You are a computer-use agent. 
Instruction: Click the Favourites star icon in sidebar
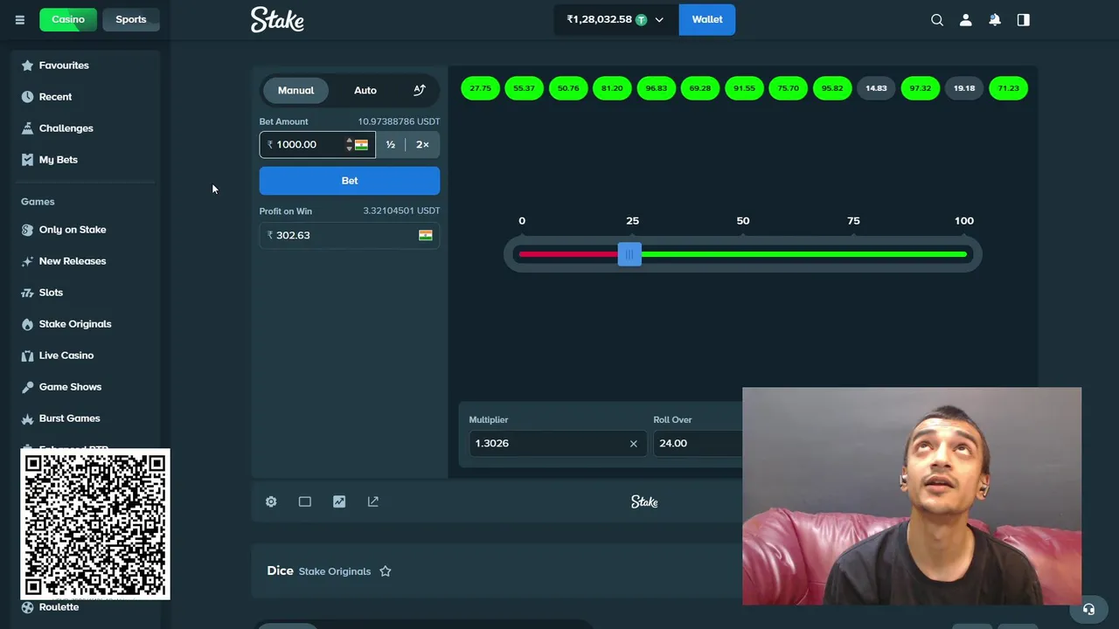pos(27,66)
